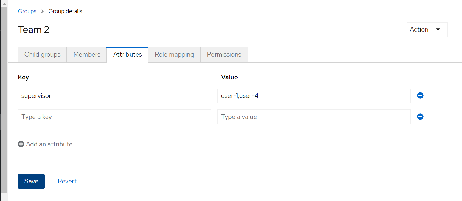462x201 pixels.
Task: Remove the supervisor attribute row
Action: [x=420, y=95]
